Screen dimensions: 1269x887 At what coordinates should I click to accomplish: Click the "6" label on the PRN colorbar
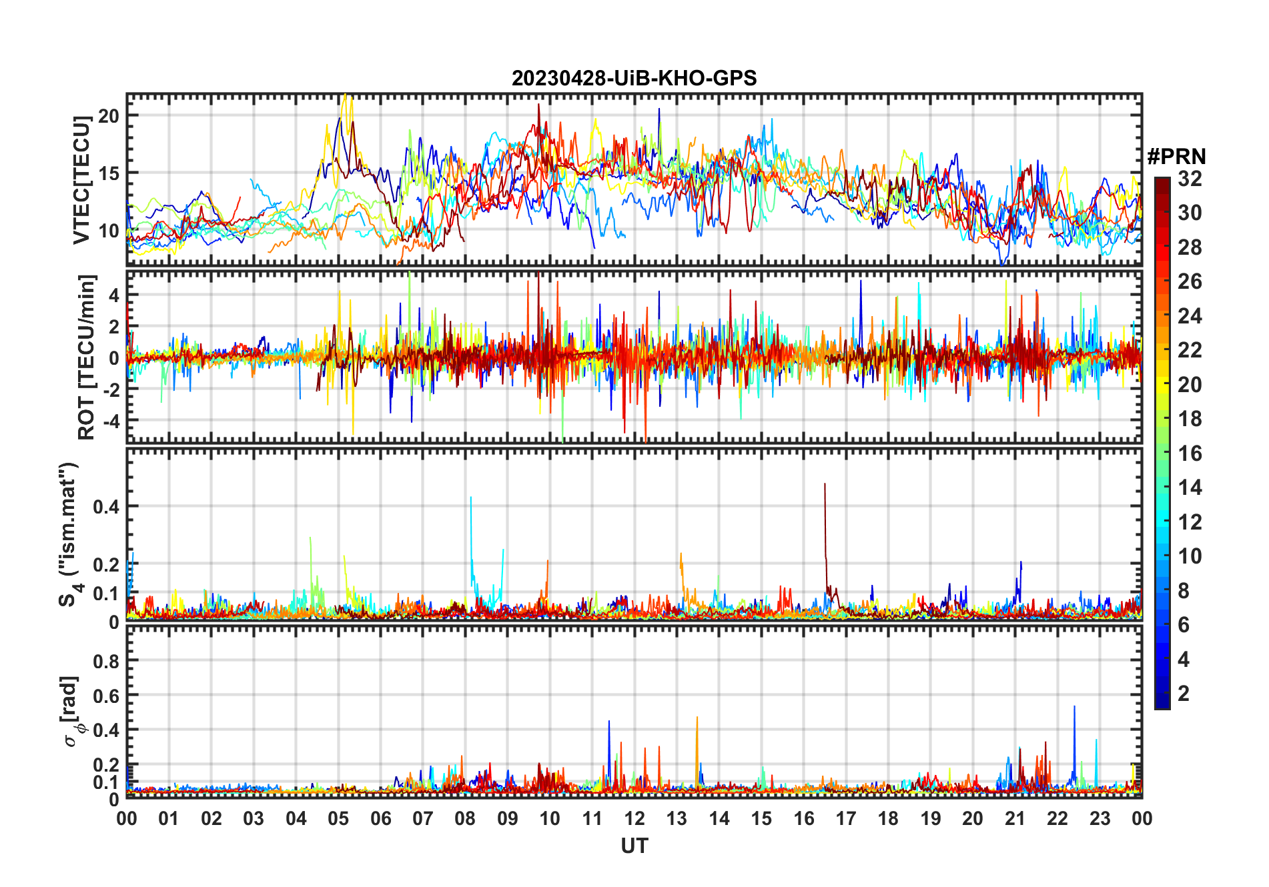(x=1184, y=625)
